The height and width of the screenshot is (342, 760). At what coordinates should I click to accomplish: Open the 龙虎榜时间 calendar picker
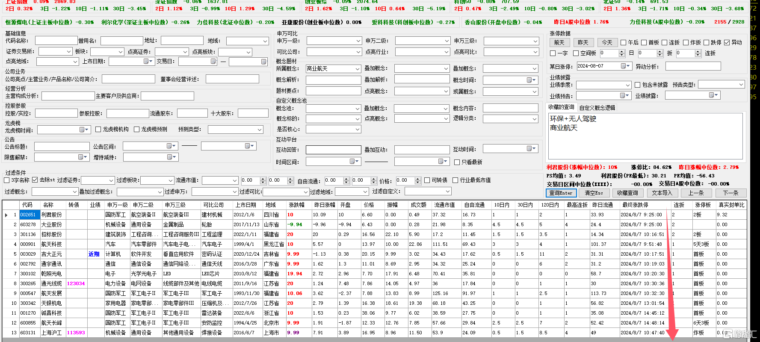pos(84,130)
